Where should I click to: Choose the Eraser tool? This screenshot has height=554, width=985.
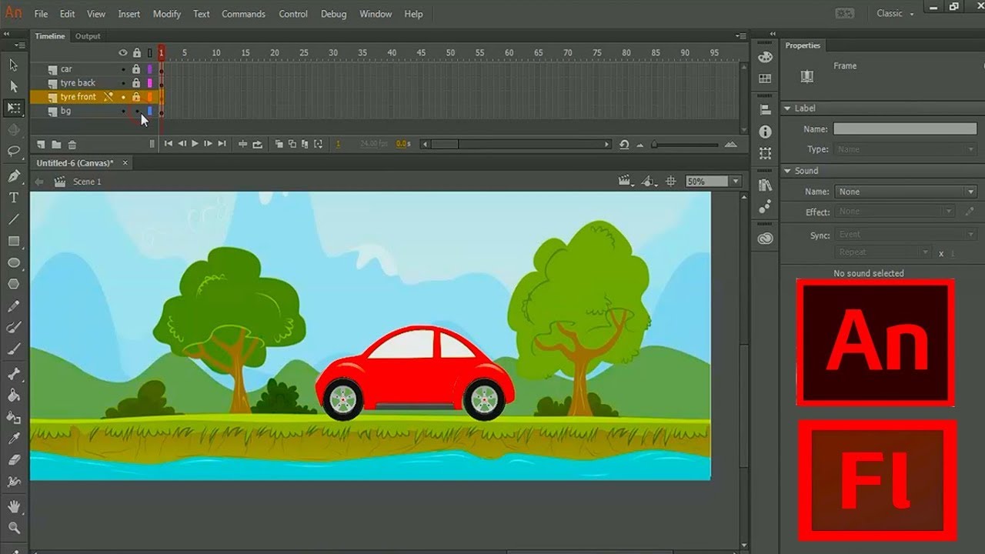[x=14, y=459]
